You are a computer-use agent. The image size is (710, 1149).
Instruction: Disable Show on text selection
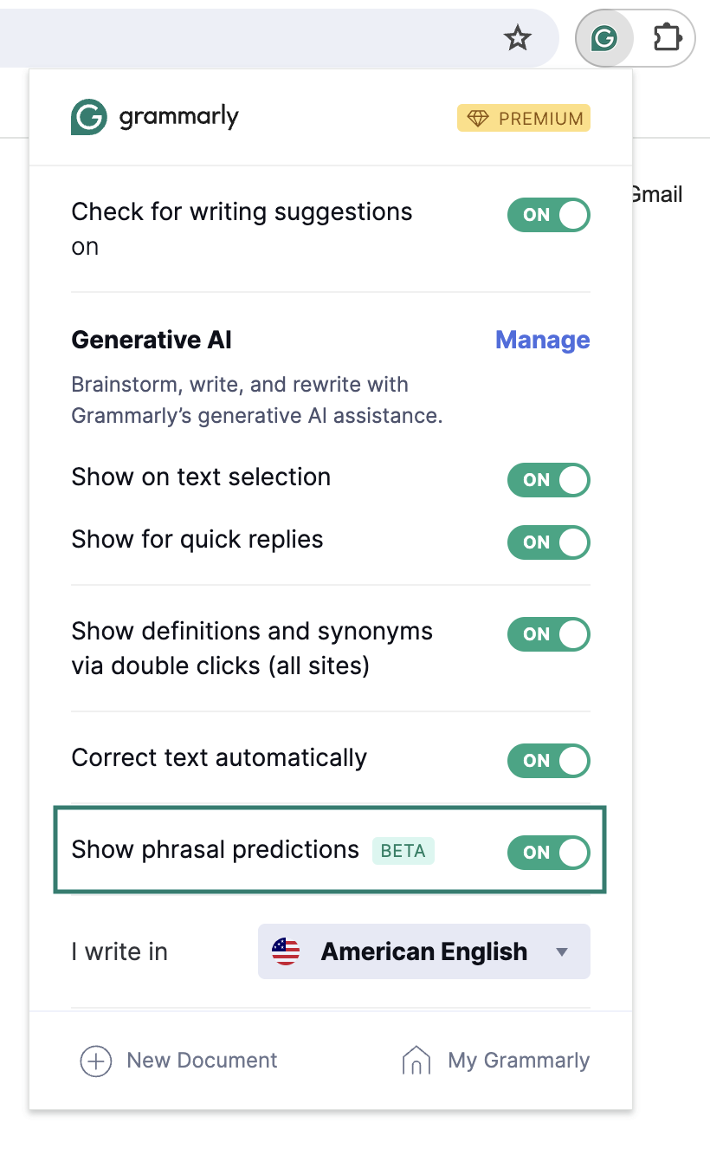click(x=548, y=480)
